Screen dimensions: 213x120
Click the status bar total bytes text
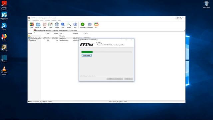[x=118, y=102]
